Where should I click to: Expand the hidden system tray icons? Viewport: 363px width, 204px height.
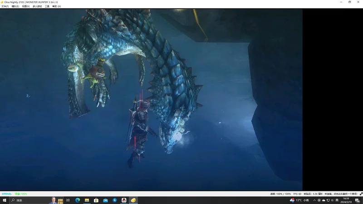tap(314, 200)
